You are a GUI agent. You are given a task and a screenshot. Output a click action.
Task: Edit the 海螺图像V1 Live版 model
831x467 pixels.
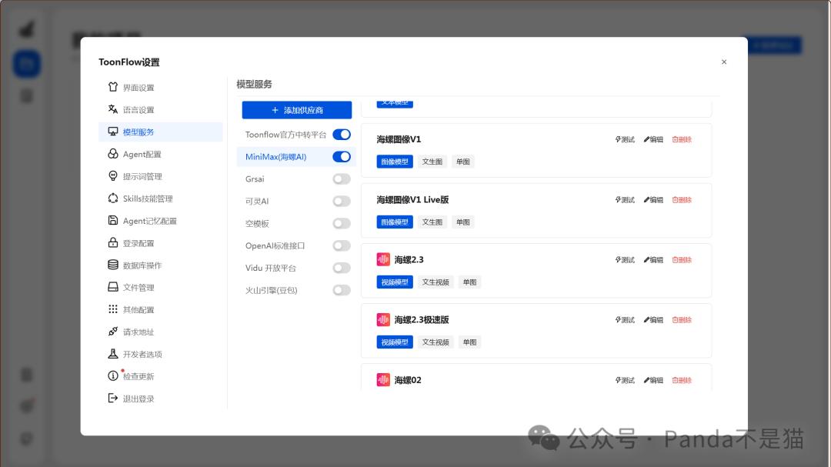coord(653,200)
